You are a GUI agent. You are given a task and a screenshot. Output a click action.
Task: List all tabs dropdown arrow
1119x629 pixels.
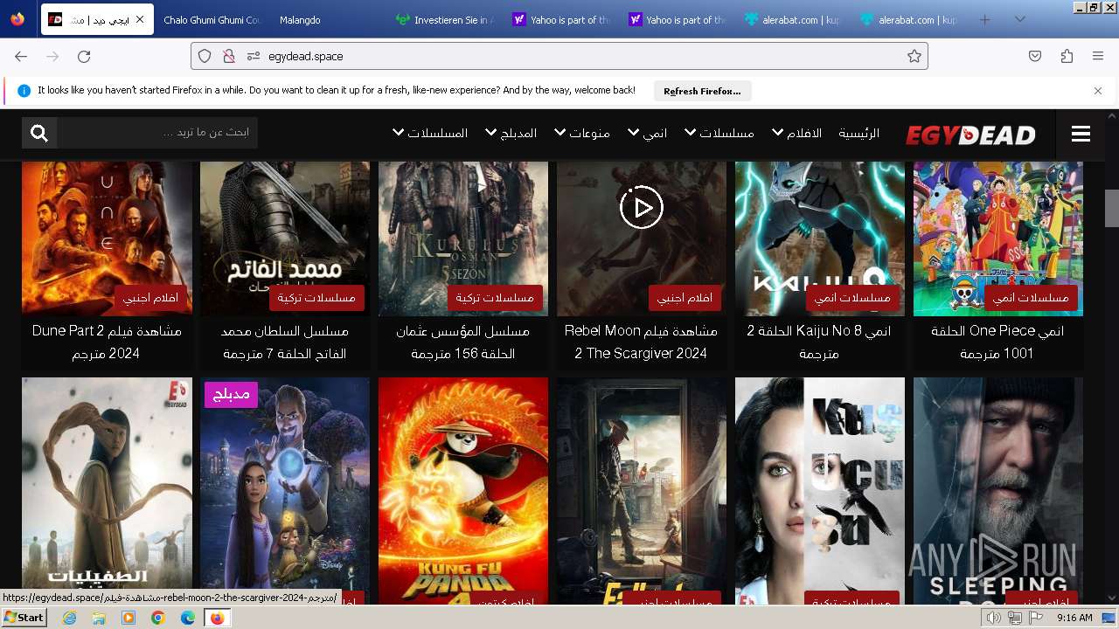[1019, 19]
